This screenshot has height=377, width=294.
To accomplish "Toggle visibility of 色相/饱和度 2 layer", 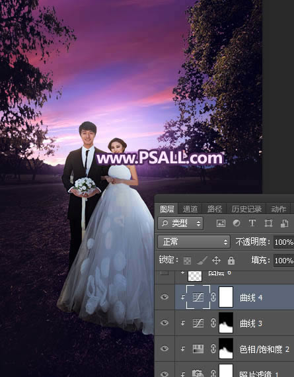I will pyautogui.click(x=165, y=349).
